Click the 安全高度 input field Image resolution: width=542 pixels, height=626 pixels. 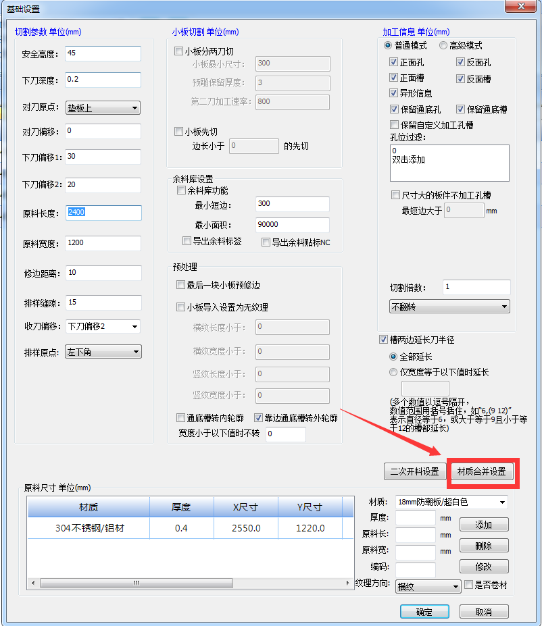click(x=103, y=53)
